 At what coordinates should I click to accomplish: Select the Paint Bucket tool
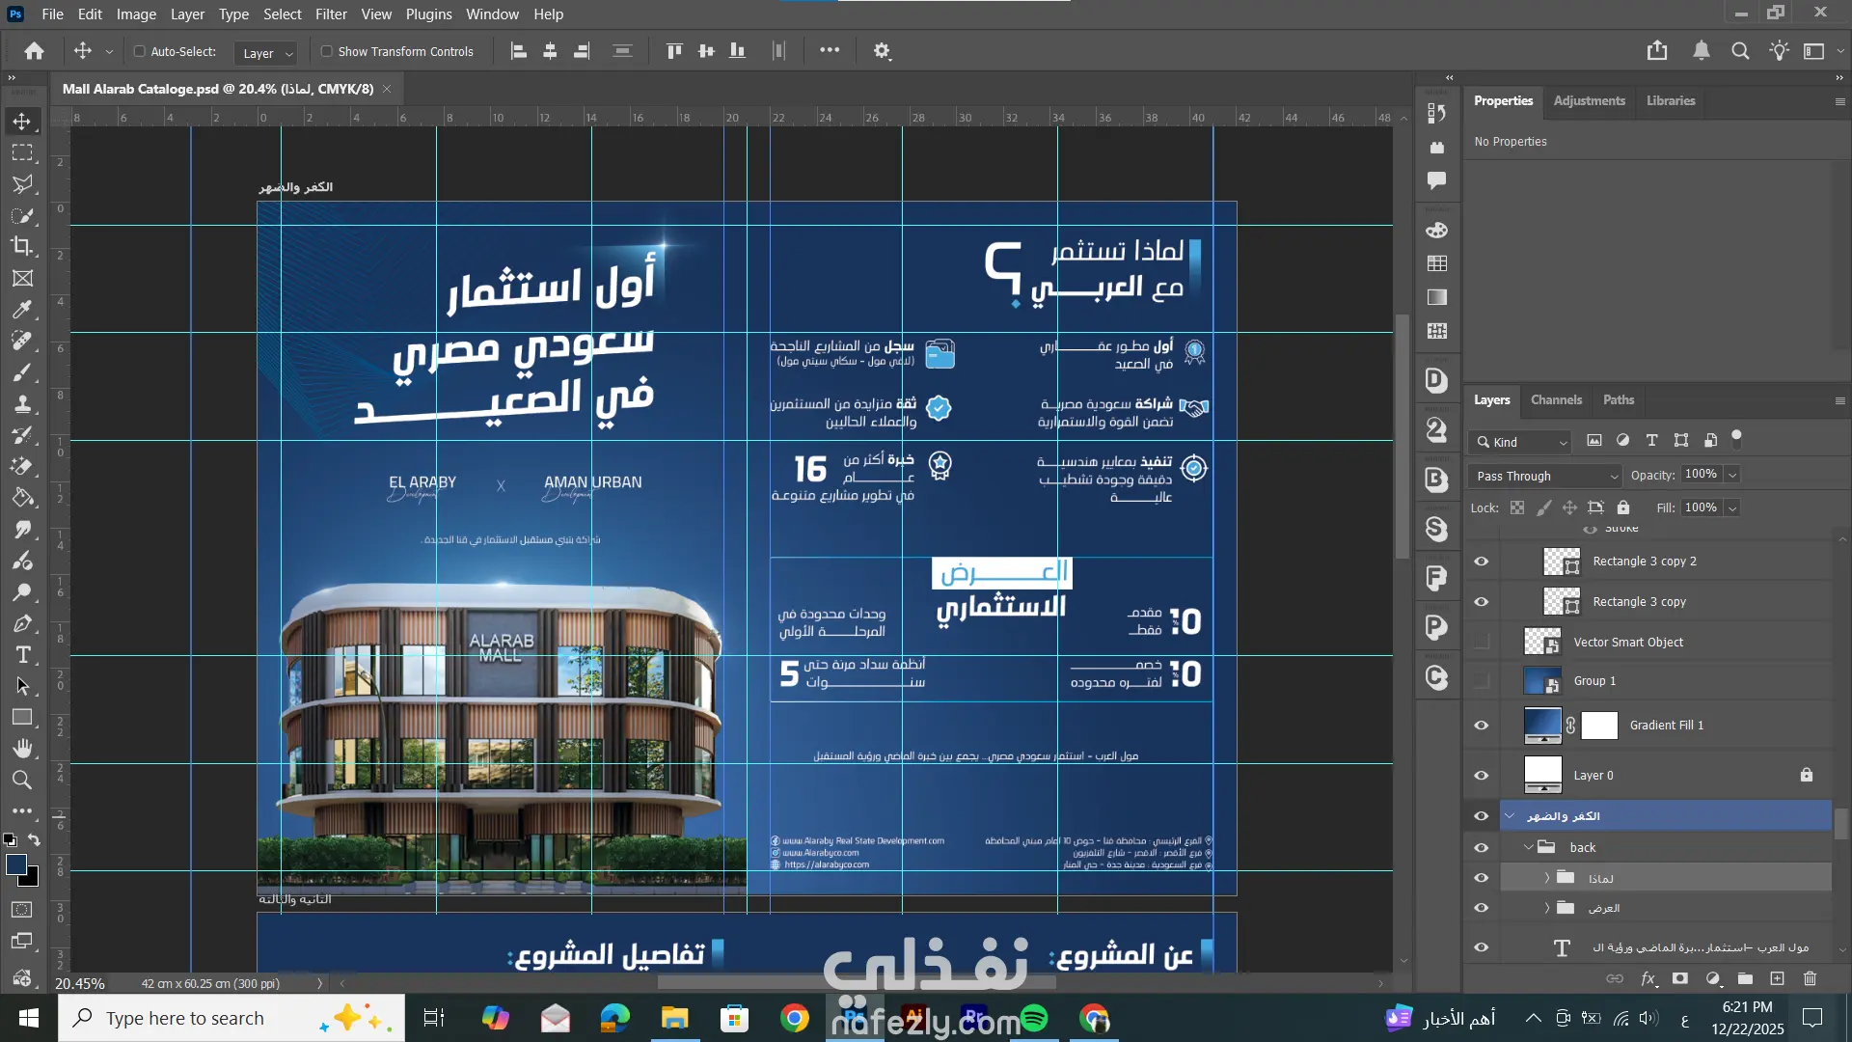click(22, 498)
